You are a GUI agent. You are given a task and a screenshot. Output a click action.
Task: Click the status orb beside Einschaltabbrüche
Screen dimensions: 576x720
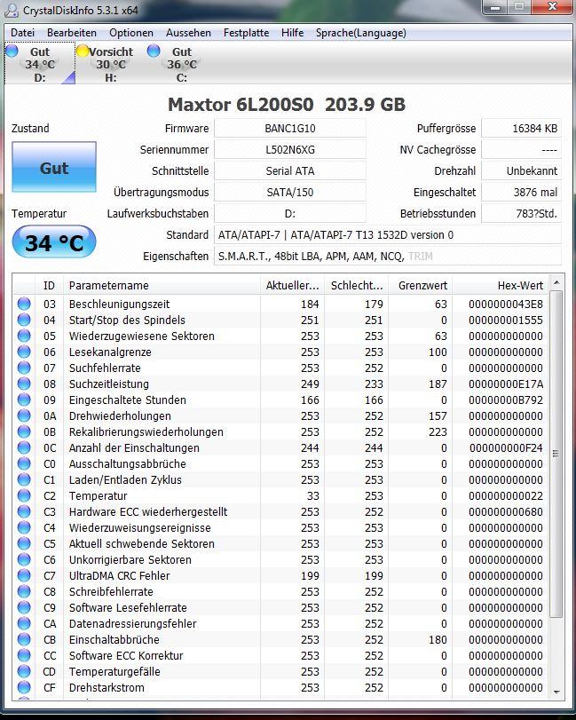[24, 639]
